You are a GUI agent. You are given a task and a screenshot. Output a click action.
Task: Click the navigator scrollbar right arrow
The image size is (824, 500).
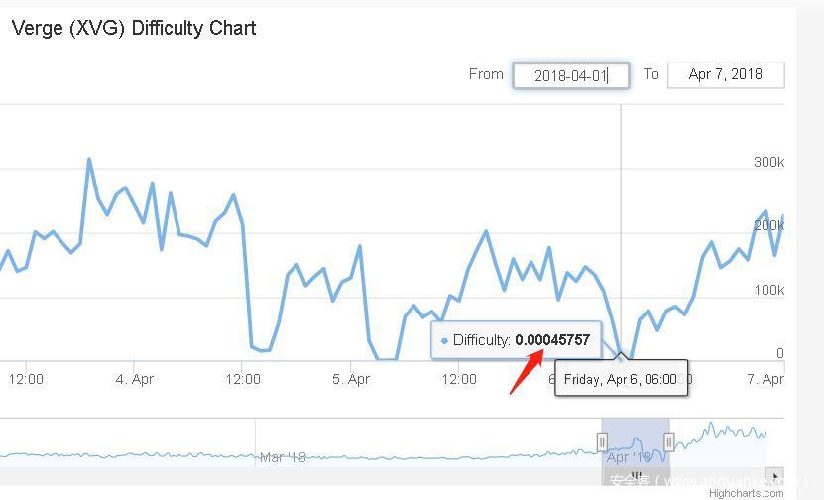click(x=776, y=475)
